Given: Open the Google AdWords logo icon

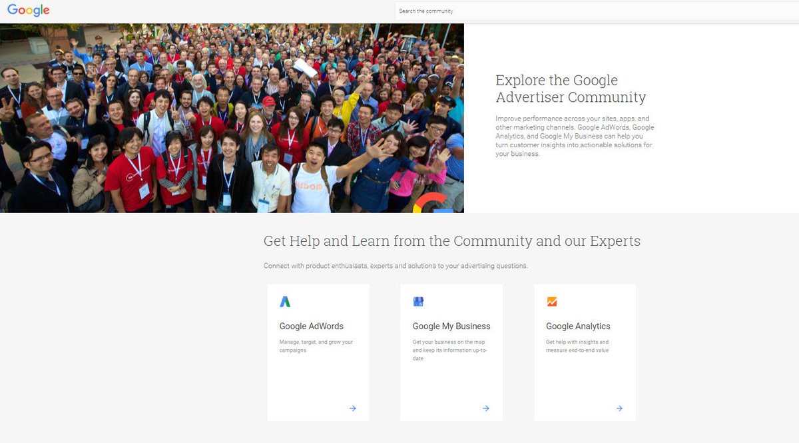Looking at the screenshot, I should pyautogui.click(x=285, y=302).
